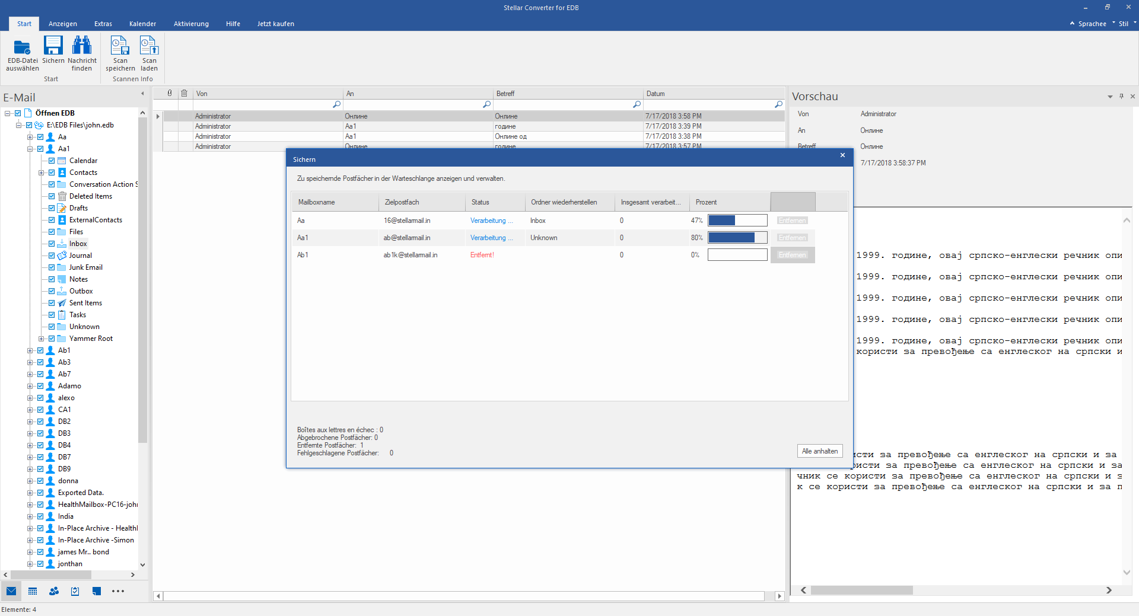This screenshot has width=1139, height=616.
Task: Toggle checkbox for mailbox Adamo
Action: coord(40,386)
